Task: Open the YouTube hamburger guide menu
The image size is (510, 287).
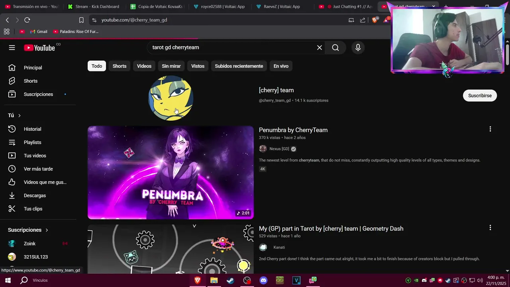Action: 12,47
